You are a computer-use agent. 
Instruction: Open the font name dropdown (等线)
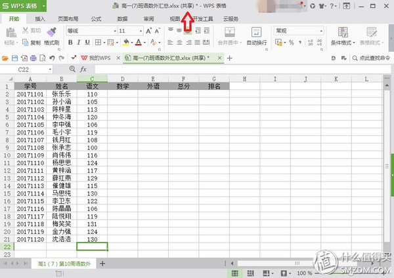(115, 31)
